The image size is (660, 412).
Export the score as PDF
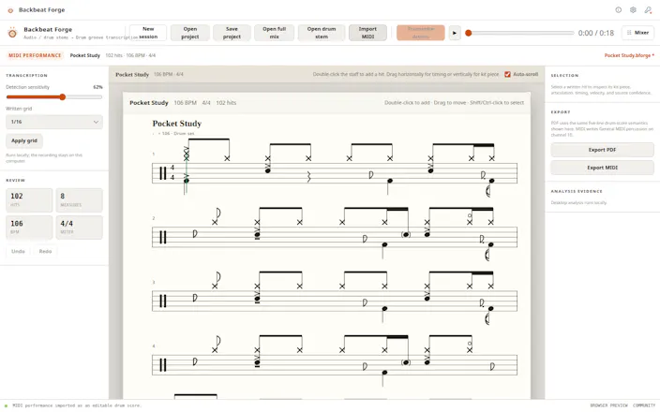tap(602, 150)
